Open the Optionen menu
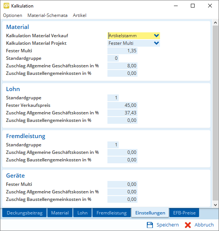 tap(13, 15)
